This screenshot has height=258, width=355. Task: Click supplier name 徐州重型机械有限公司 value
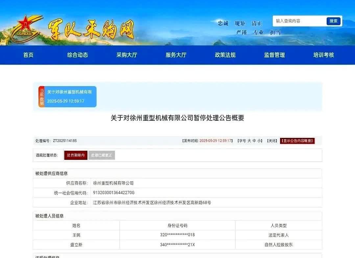click(x=113, y=183)
